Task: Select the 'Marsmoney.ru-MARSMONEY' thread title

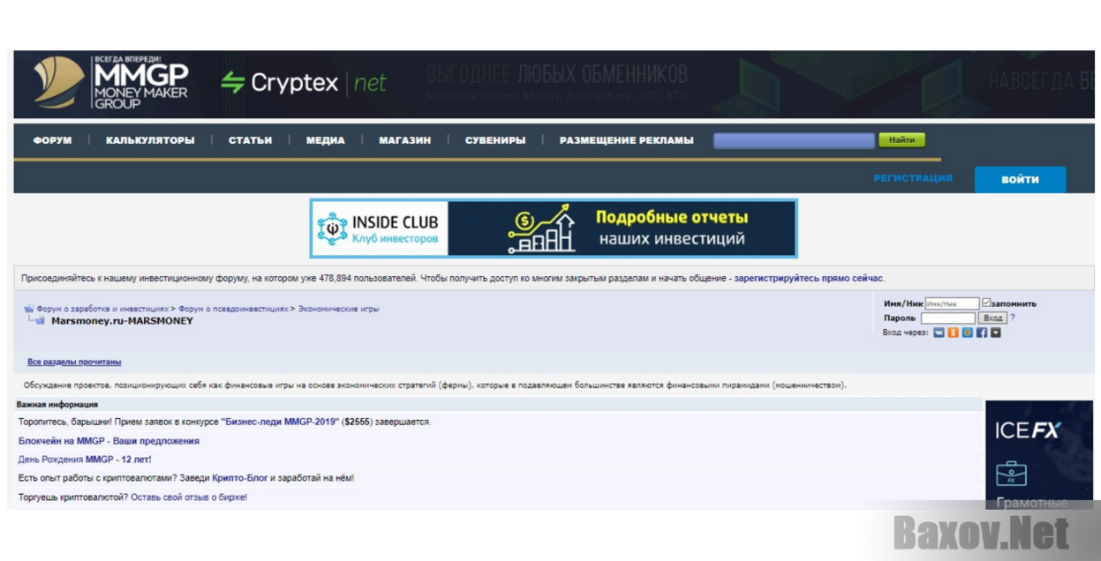Action: tap(122, 321)
